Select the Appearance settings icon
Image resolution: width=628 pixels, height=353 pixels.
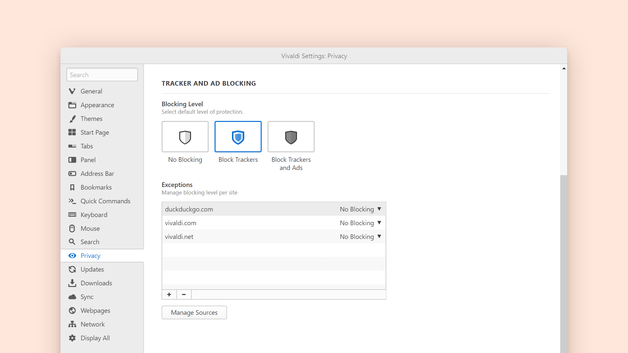(72, 105)
